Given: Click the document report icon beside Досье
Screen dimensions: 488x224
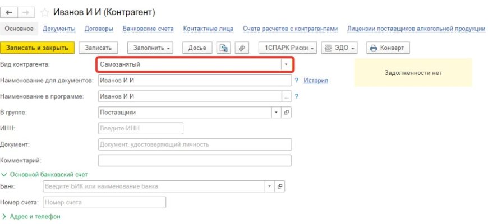Looking at the screenshot, I should (224, 48).
